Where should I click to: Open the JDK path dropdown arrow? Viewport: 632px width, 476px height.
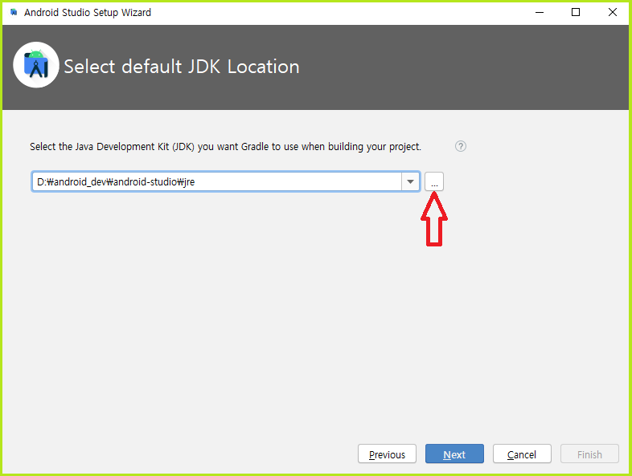410,181
